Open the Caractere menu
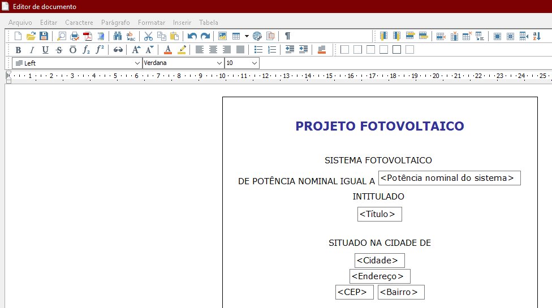 79,23
